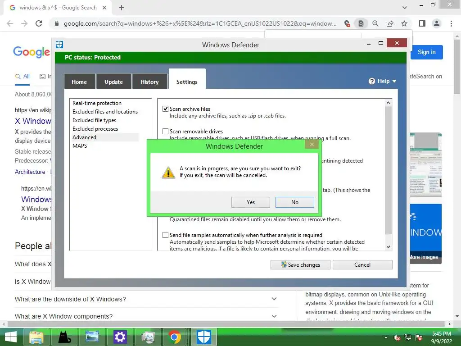Click the browser page horizontal scrollbar
This screenshot has height=346, width=461.
pos(227,324)
